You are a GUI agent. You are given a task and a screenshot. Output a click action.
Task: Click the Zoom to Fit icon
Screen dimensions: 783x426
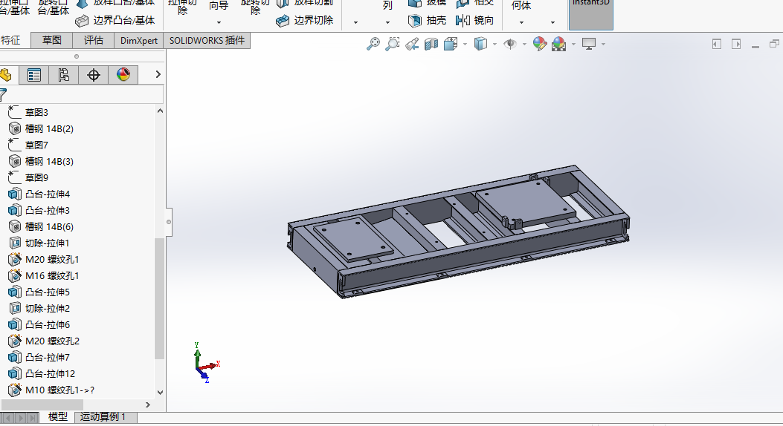[374, 45]
